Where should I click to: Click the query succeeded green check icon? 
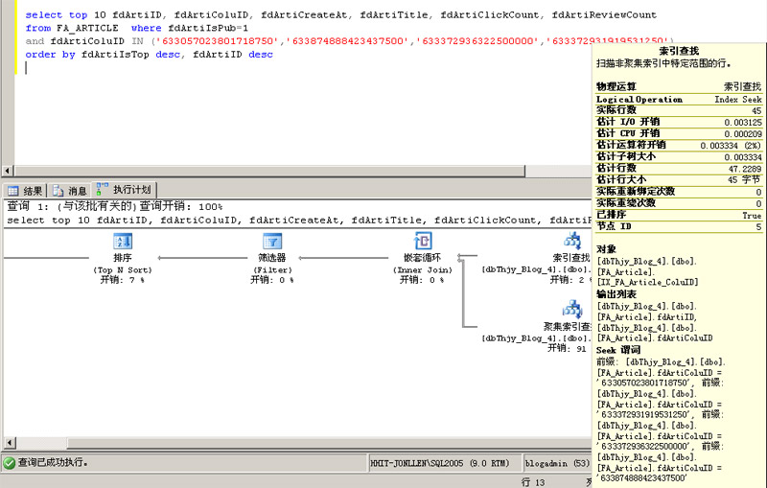pyautogui.click(x=10, y=462)
